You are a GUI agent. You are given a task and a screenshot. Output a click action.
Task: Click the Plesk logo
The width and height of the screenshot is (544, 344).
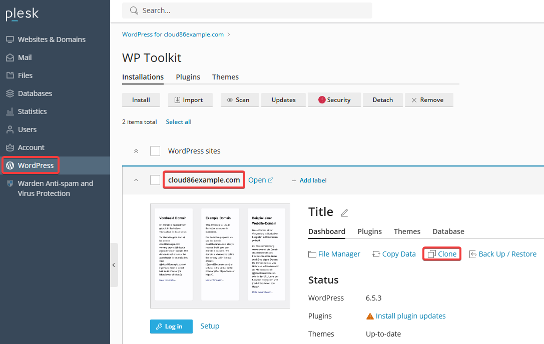coord(22,14)
